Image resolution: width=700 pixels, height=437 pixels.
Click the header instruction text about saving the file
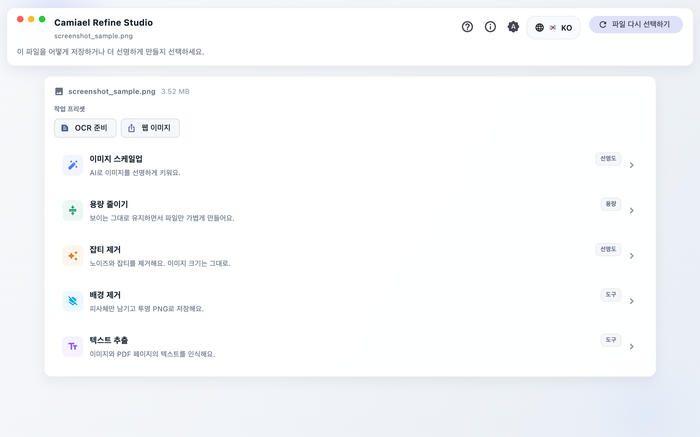point(110,52)
